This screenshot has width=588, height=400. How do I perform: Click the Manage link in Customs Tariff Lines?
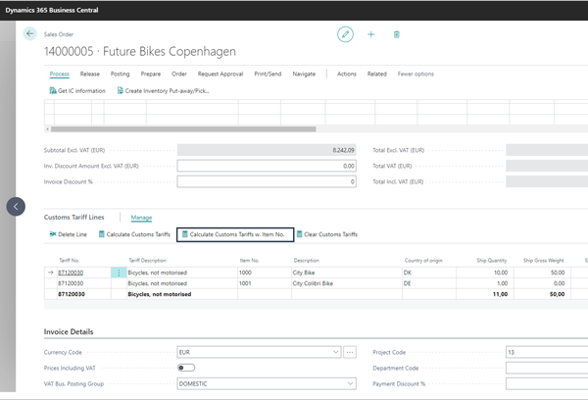(141, 218)
